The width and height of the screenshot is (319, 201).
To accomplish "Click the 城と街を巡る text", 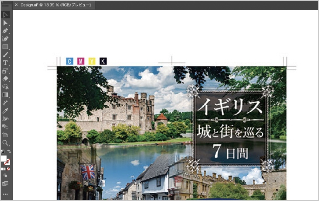I will pos(230,132).
